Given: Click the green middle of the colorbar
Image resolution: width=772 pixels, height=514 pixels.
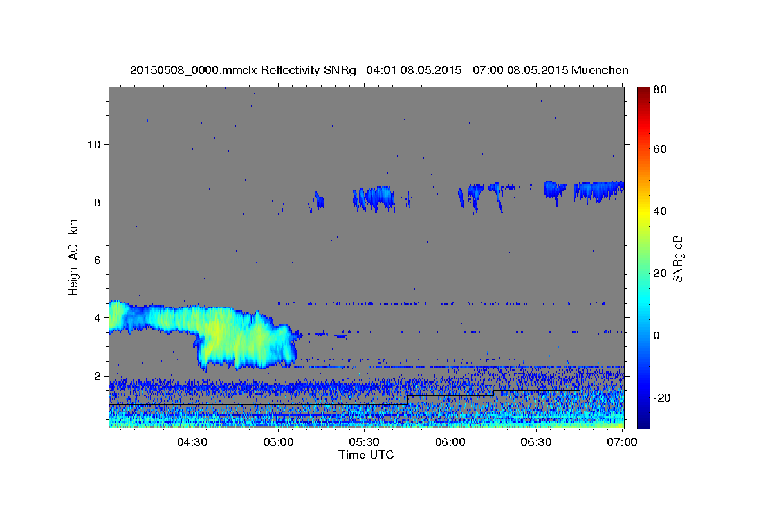Looking at the screenshot, I should (x=643, y=257).
